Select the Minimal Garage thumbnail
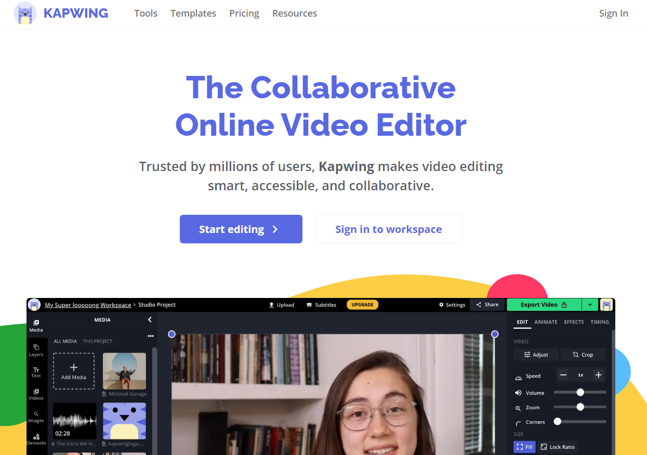The image size is (647, 455). 124,371
